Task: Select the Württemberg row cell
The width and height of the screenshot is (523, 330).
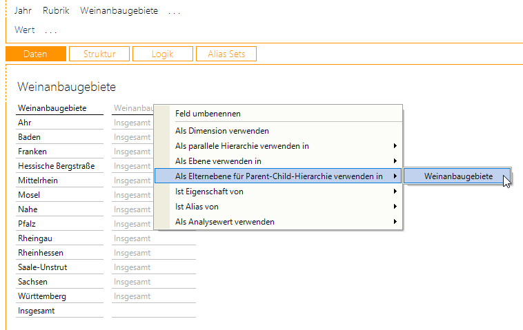Action: point(42,296)
